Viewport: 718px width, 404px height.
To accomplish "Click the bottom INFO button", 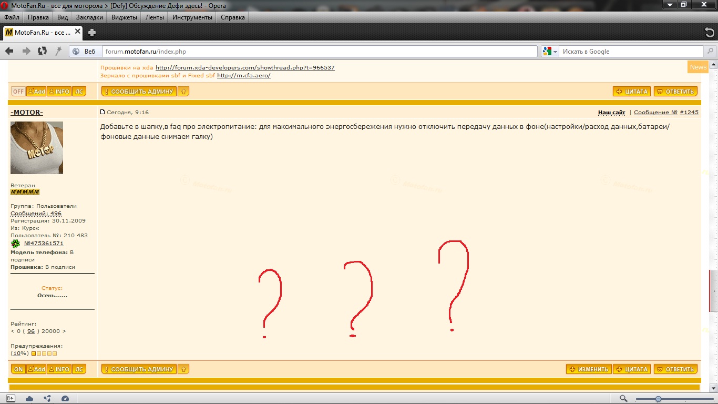I will click(59, 369).
